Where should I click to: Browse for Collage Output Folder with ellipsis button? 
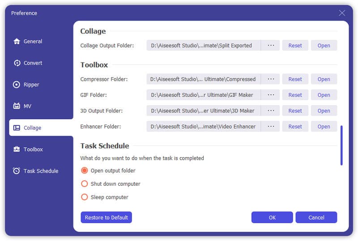click(x=271, y=46)
